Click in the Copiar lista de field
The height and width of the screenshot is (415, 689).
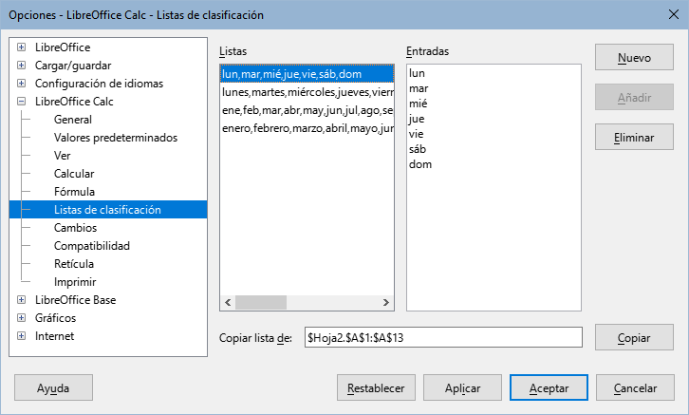[x=441, y=337]
